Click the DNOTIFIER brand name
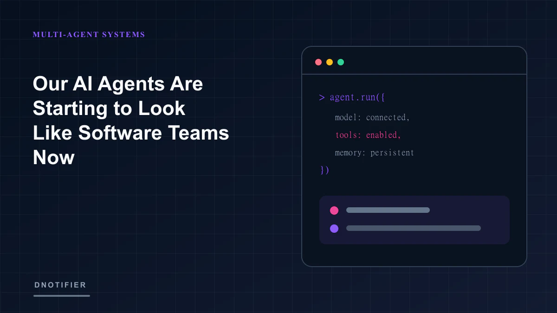Screen dimensions: 557x313 click(x=60, y=285)
